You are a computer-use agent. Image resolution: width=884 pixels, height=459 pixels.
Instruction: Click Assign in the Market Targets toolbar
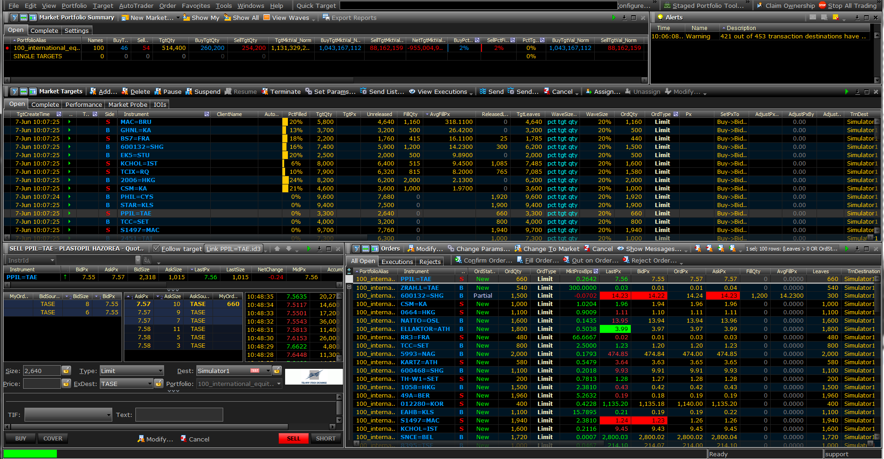(x=603, y=92)
